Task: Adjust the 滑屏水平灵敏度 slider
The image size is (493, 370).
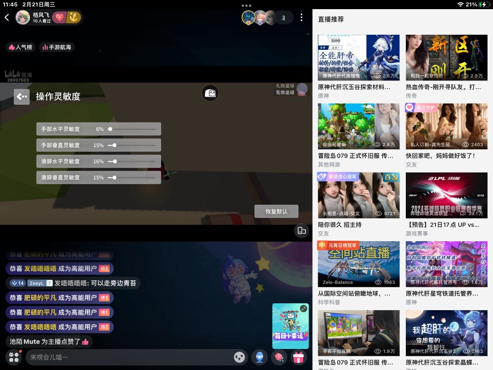Action: click(132, 161)
